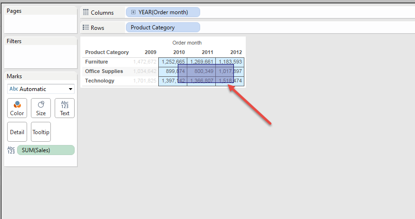Click the Order month field label
Screen dimensions: 415x219
tap(187, 43)
